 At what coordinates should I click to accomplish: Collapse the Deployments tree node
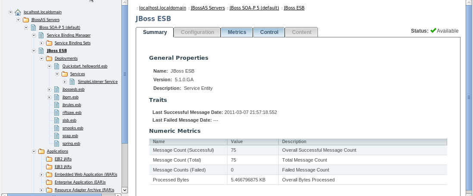click(42, 58)
